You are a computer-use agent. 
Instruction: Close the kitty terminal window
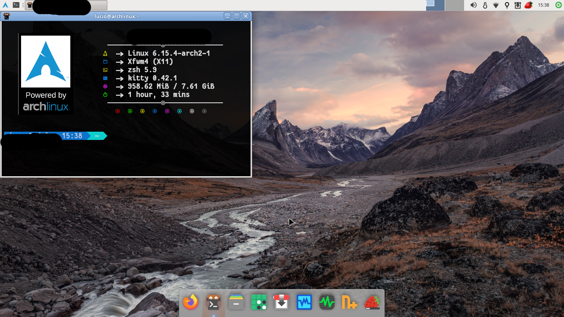pyautogui.click(x=246, y=16)
